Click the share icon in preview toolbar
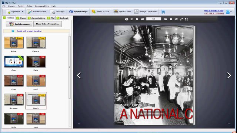The height and width of the screenshot is (133, 237). point(176,19)
